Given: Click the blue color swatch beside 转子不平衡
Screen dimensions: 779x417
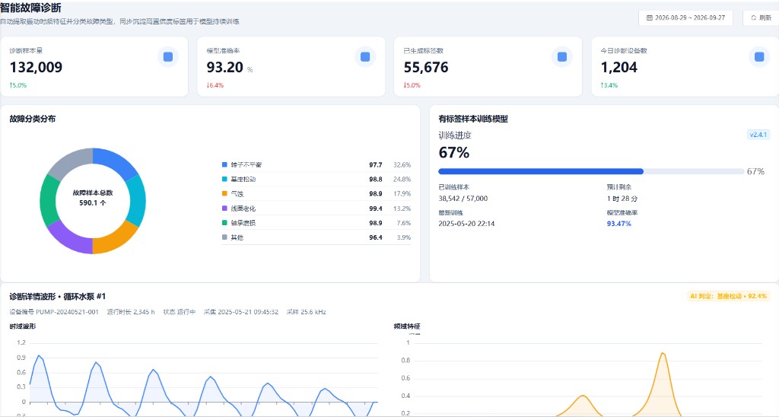Looking at the screenshot, I should tap(224, 164).
